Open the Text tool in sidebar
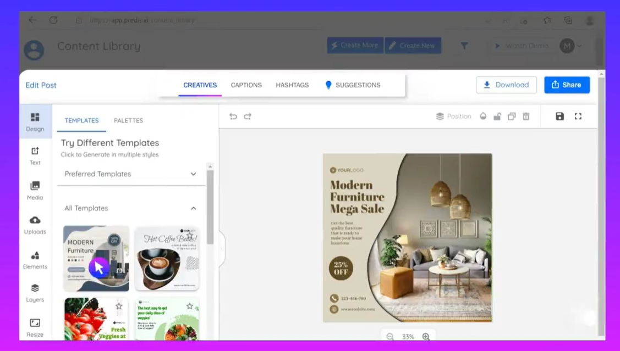620x351 pixels. (x=35, y=156)
